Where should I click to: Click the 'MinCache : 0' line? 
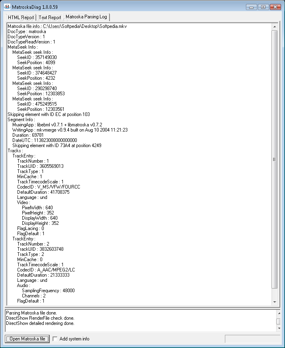point(30,260)
